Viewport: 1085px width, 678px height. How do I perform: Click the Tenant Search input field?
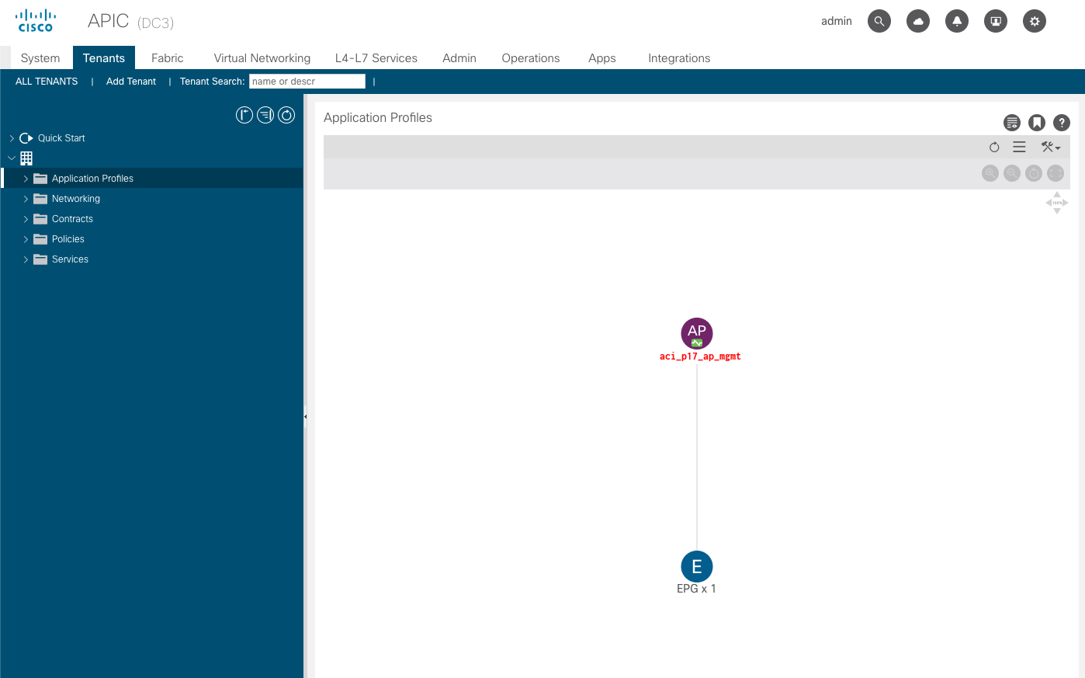[307, 82]
